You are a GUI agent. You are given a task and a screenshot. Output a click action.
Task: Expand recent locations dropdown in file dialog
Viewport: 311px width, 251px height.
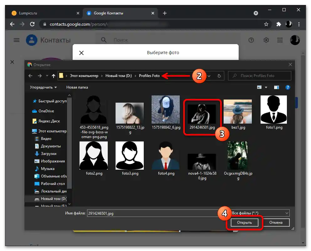pyautogui.click(x=47, y=75)
